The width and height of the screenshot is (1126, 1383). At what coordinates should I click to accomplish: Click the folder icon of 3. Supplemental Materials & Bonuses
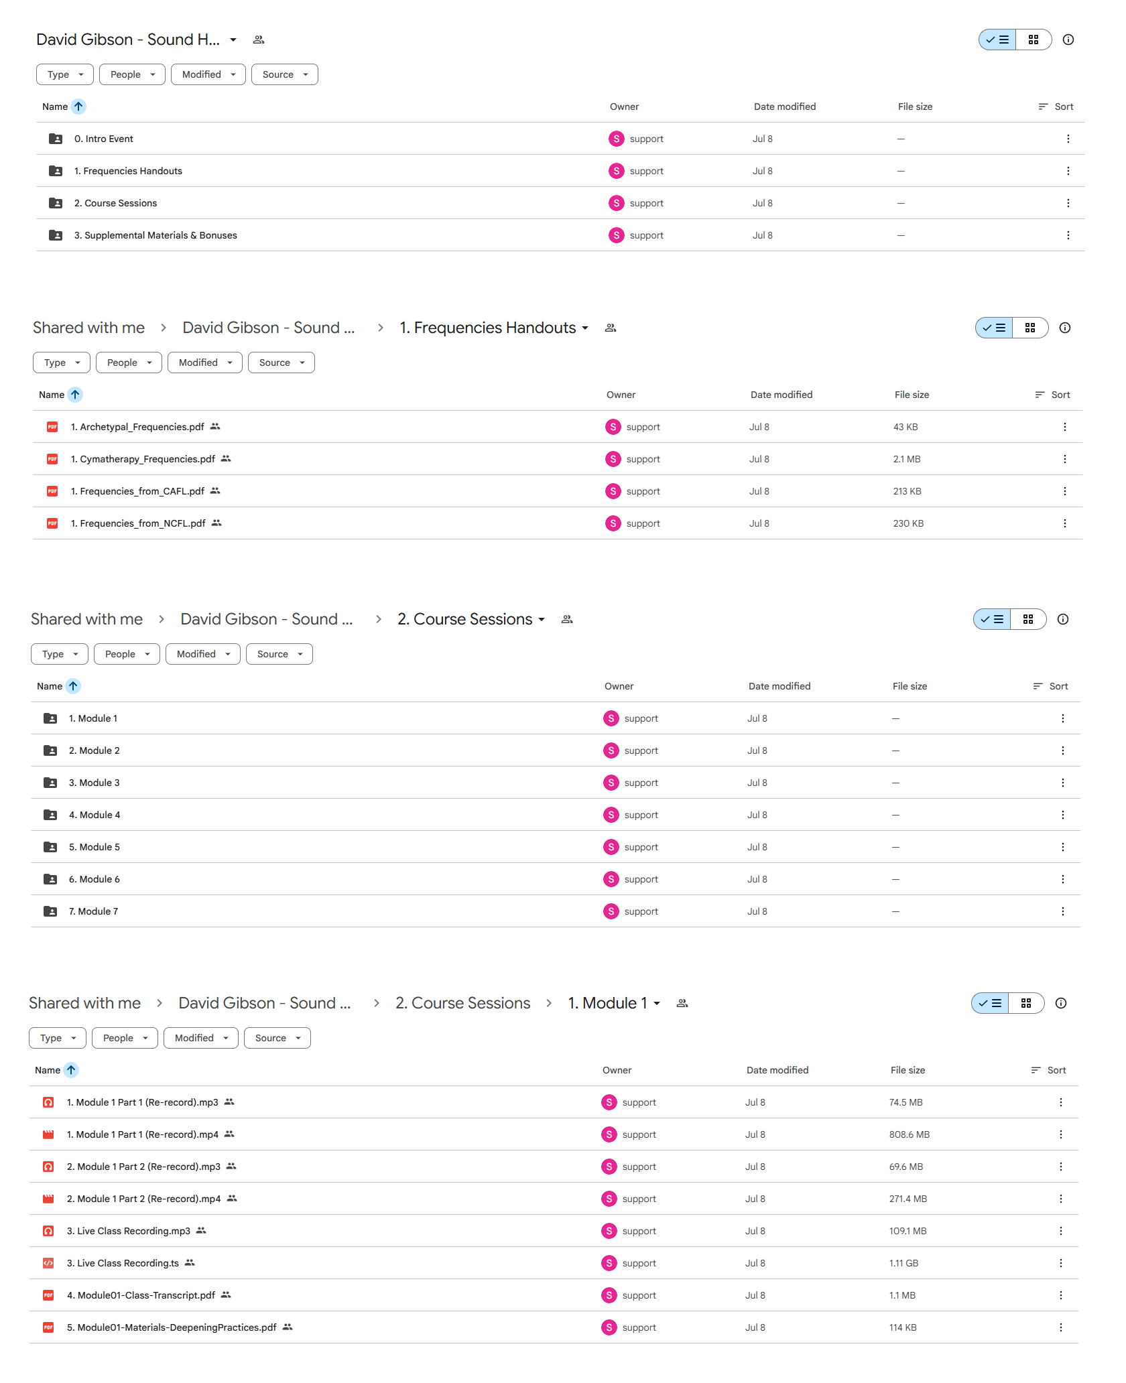(56, 235)
